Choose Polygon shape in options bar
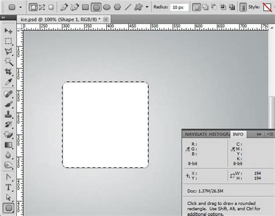The height and width of the screenshot is (216, 275). (117, 8)
